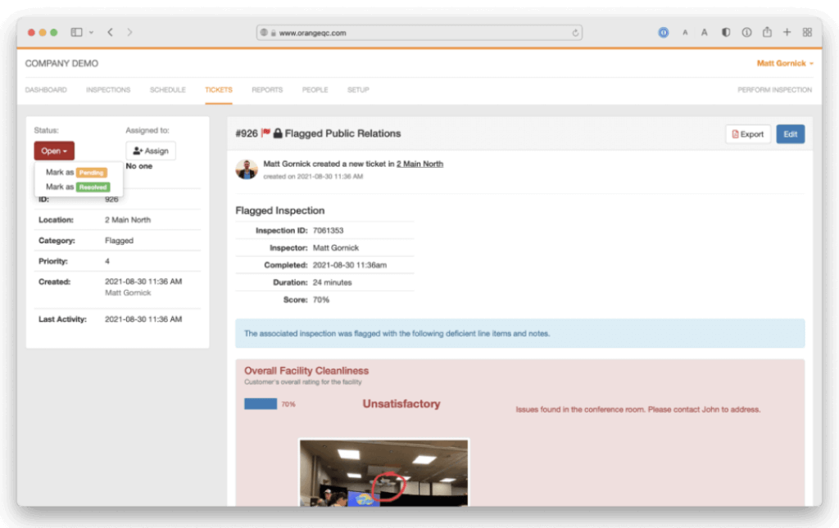Follow the 2 Main North link
839x528 pixels.
pyautogui.click(x=419, y=164)
